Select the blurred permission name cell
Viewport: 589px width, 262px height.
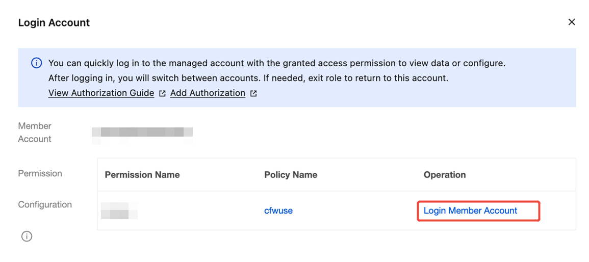tap(119, 211)
